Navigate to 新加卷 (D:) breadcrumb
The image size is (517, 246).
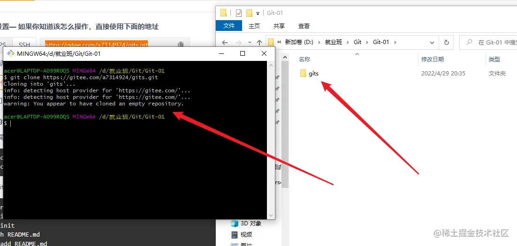click(299, 42)
